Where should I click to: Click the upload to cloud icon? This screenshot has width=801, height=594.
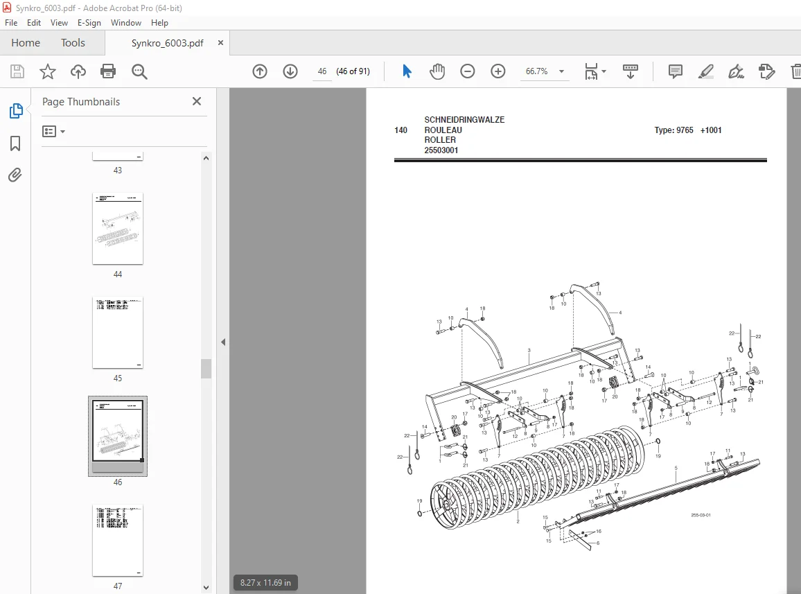click(78, 71)
